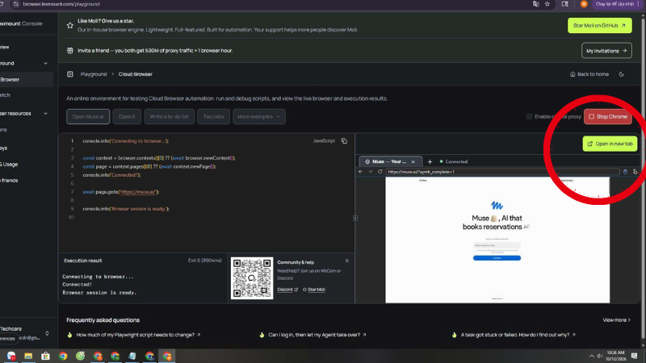Enable the official proxy checkbox
Viewport: 646px width, 363px height.
(529, 116)
